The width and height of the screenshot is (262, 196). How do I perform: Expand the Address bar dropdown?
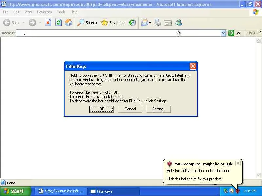[x=223, y=33]
